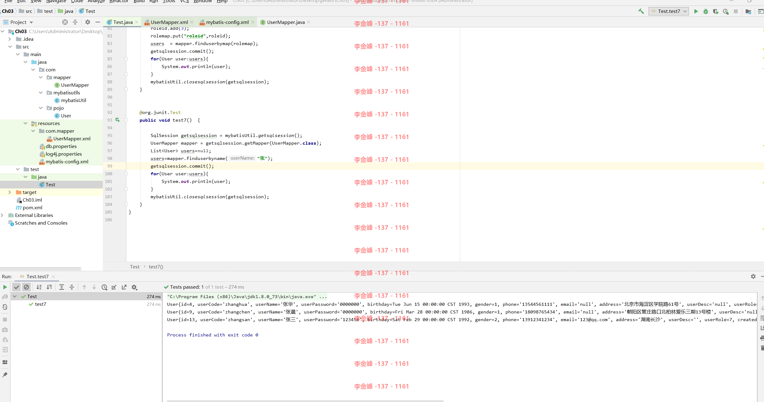
Task: Switch to UserMapper.java editor tab
Action: pyautogui.click(x=285, y=22)
